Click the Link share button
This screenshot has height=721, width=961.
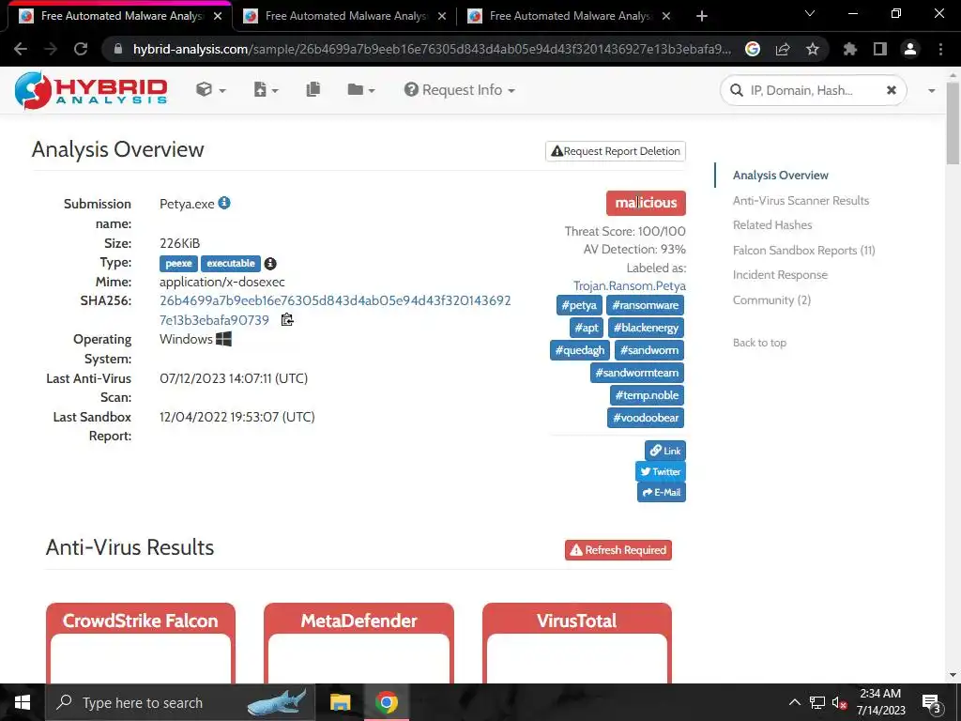point(665,451)
